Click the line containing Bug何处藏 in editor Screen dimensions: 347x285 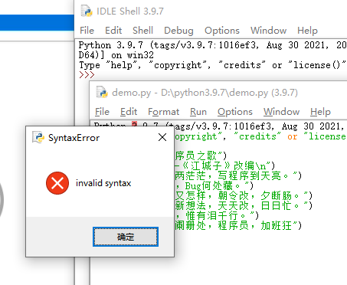(214, 185)
